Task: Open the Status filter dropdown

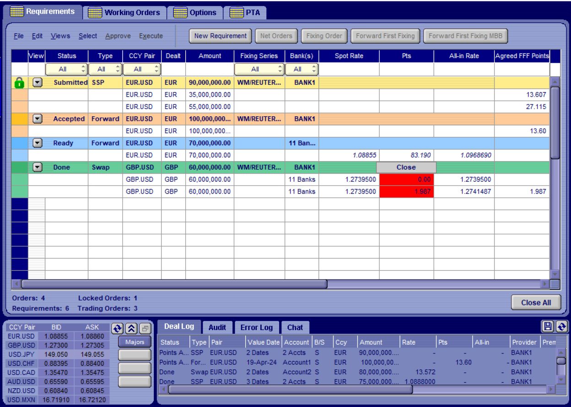Action: pyautogui.click(x=66, y=69)
